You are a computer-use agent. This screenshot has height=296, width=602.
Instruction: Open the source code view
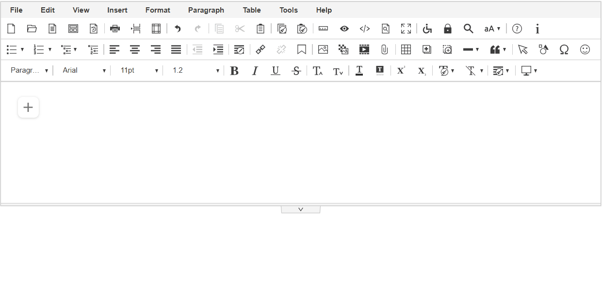pyautogui.click(x=365, y=29)
